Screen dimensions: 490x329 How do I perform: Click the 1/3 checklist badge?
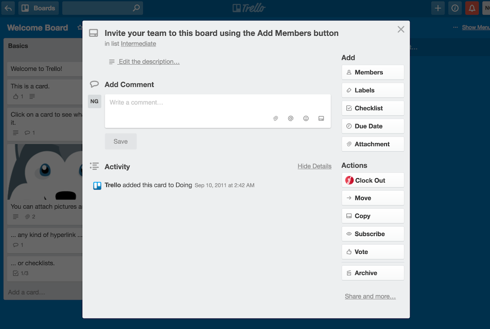coord(21,273)
